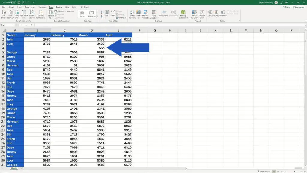
Task: Select the Flash Fill tool
Action: (x=139, y=14)
